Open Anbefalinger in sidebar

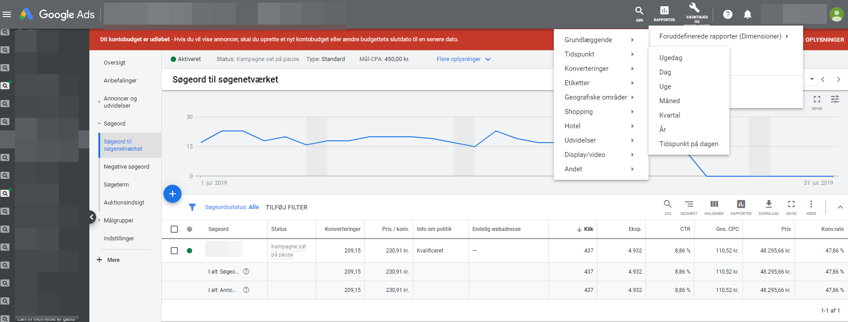click(120, 81)
